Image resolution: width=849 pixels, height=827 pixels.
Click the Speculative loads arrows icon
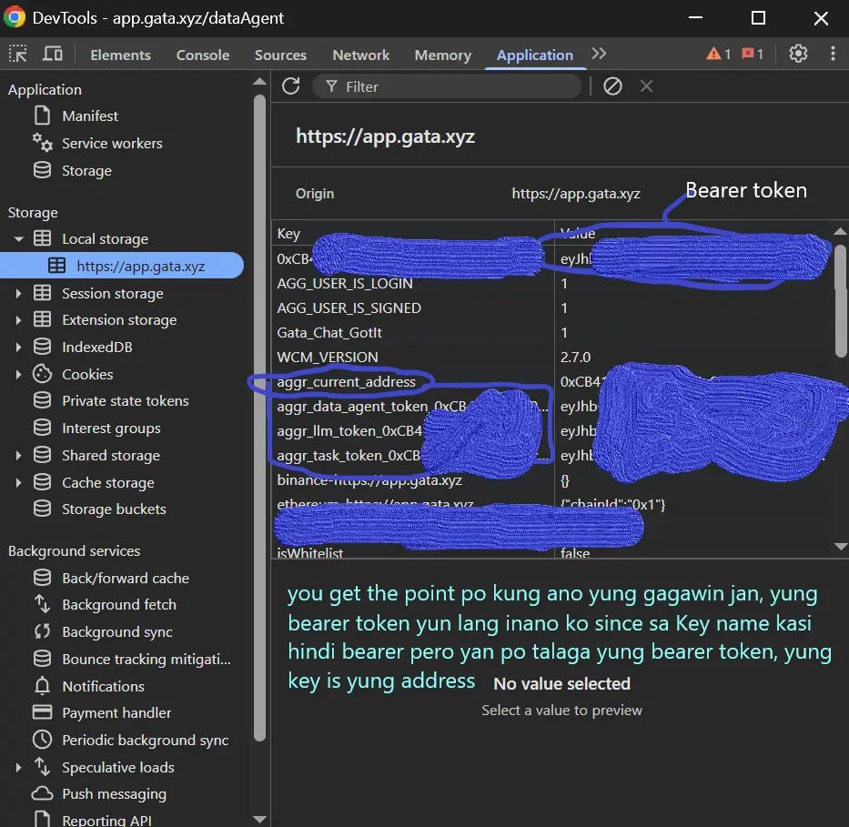pyautogui.click(x=42, y=766)
